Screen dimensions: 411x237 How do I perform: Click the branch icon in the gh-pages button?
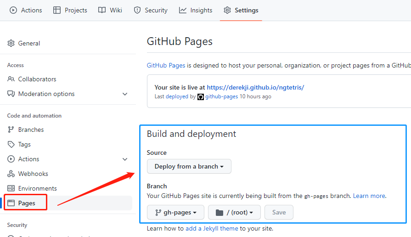click(x=158, y=212)
